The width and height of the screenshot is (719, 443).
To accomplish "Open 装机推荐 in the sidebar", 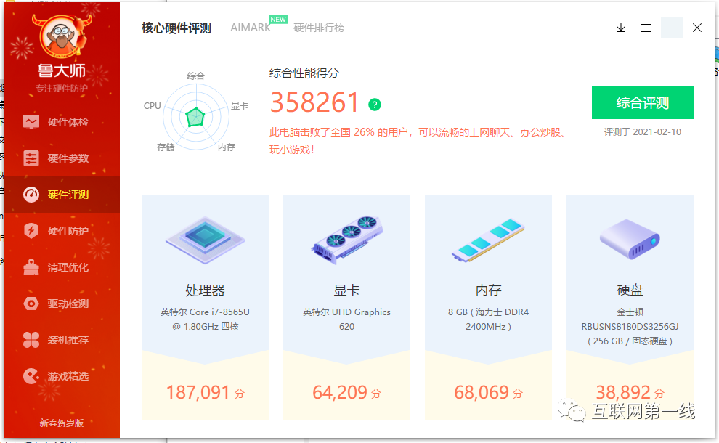I will [62, 340].
